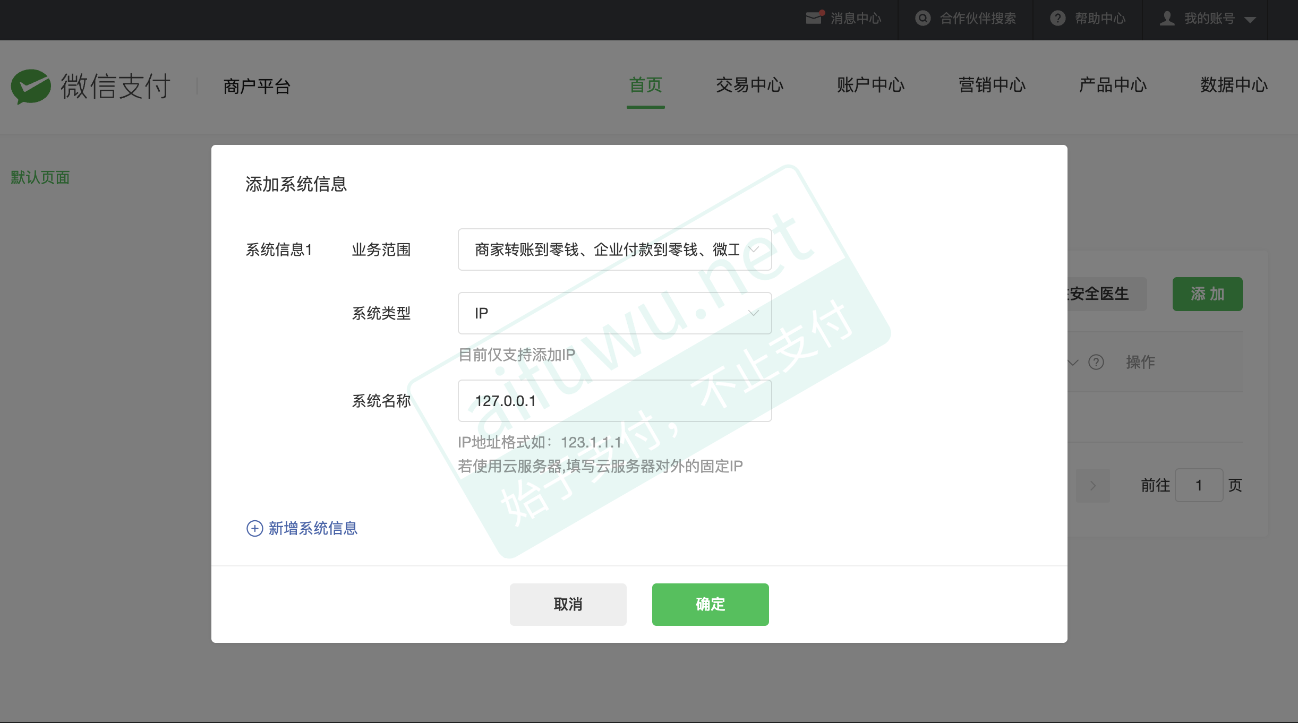Click the 安全医生 button behind dialog

tap(1107, 294)
